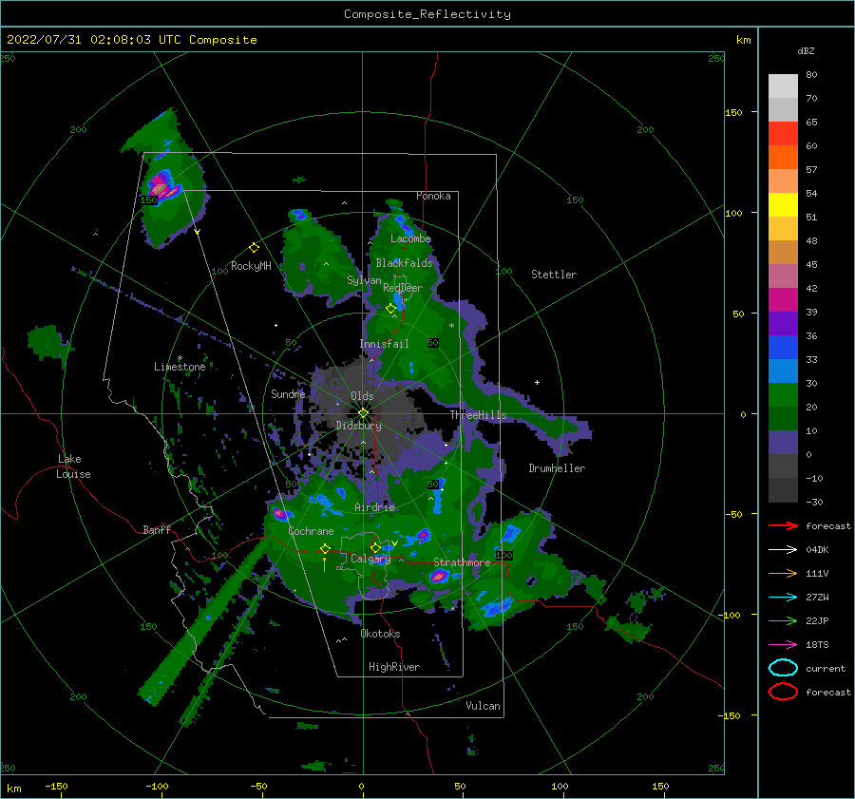Click the Sylvan town label

[364, 280]
